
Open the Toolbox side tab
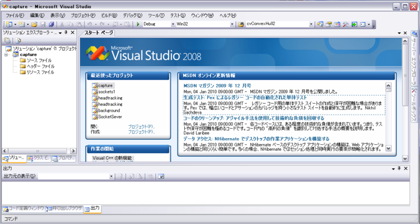point(414,105)
